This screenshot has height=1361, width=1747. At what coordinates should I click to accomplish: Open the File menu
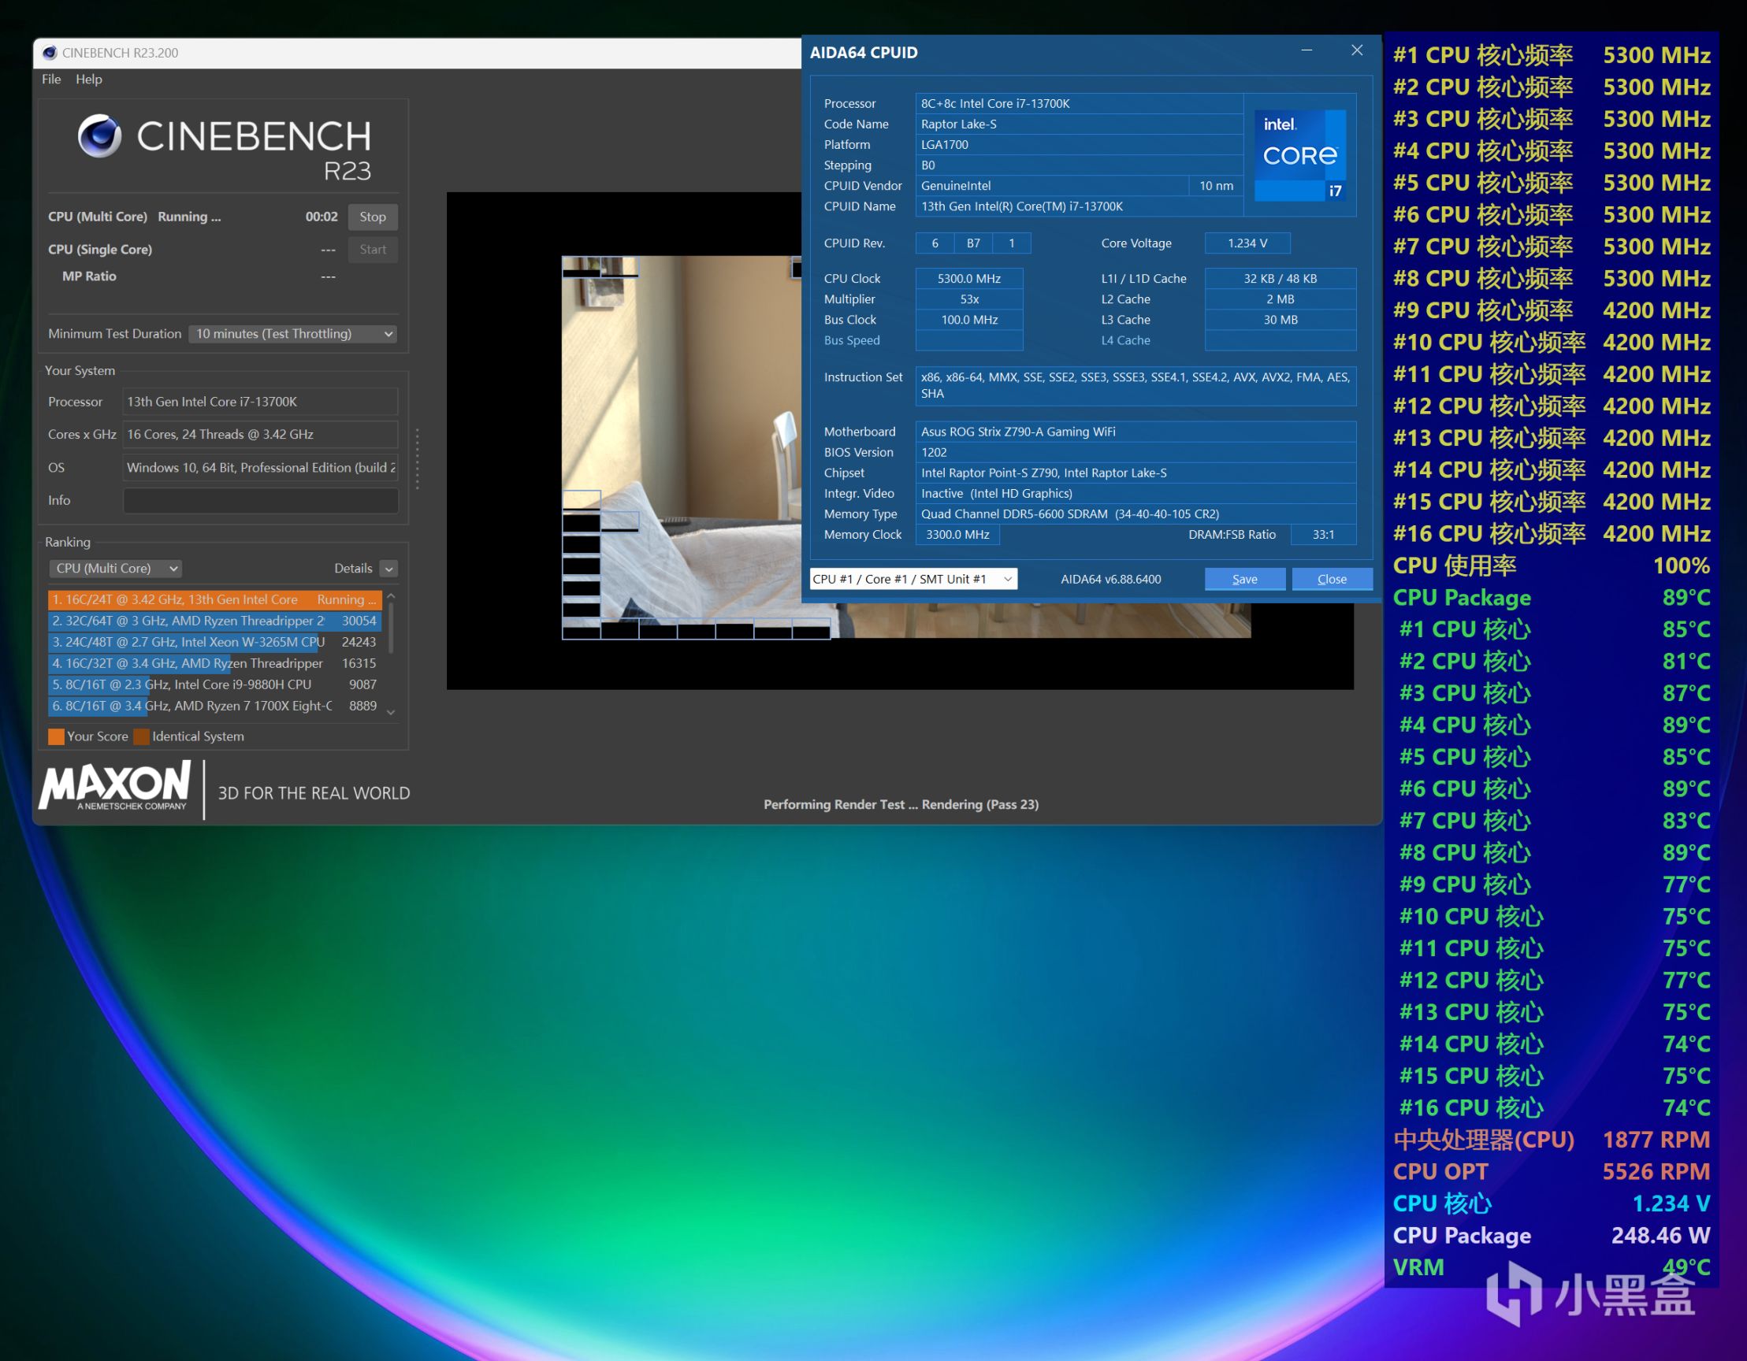point(51,80)
